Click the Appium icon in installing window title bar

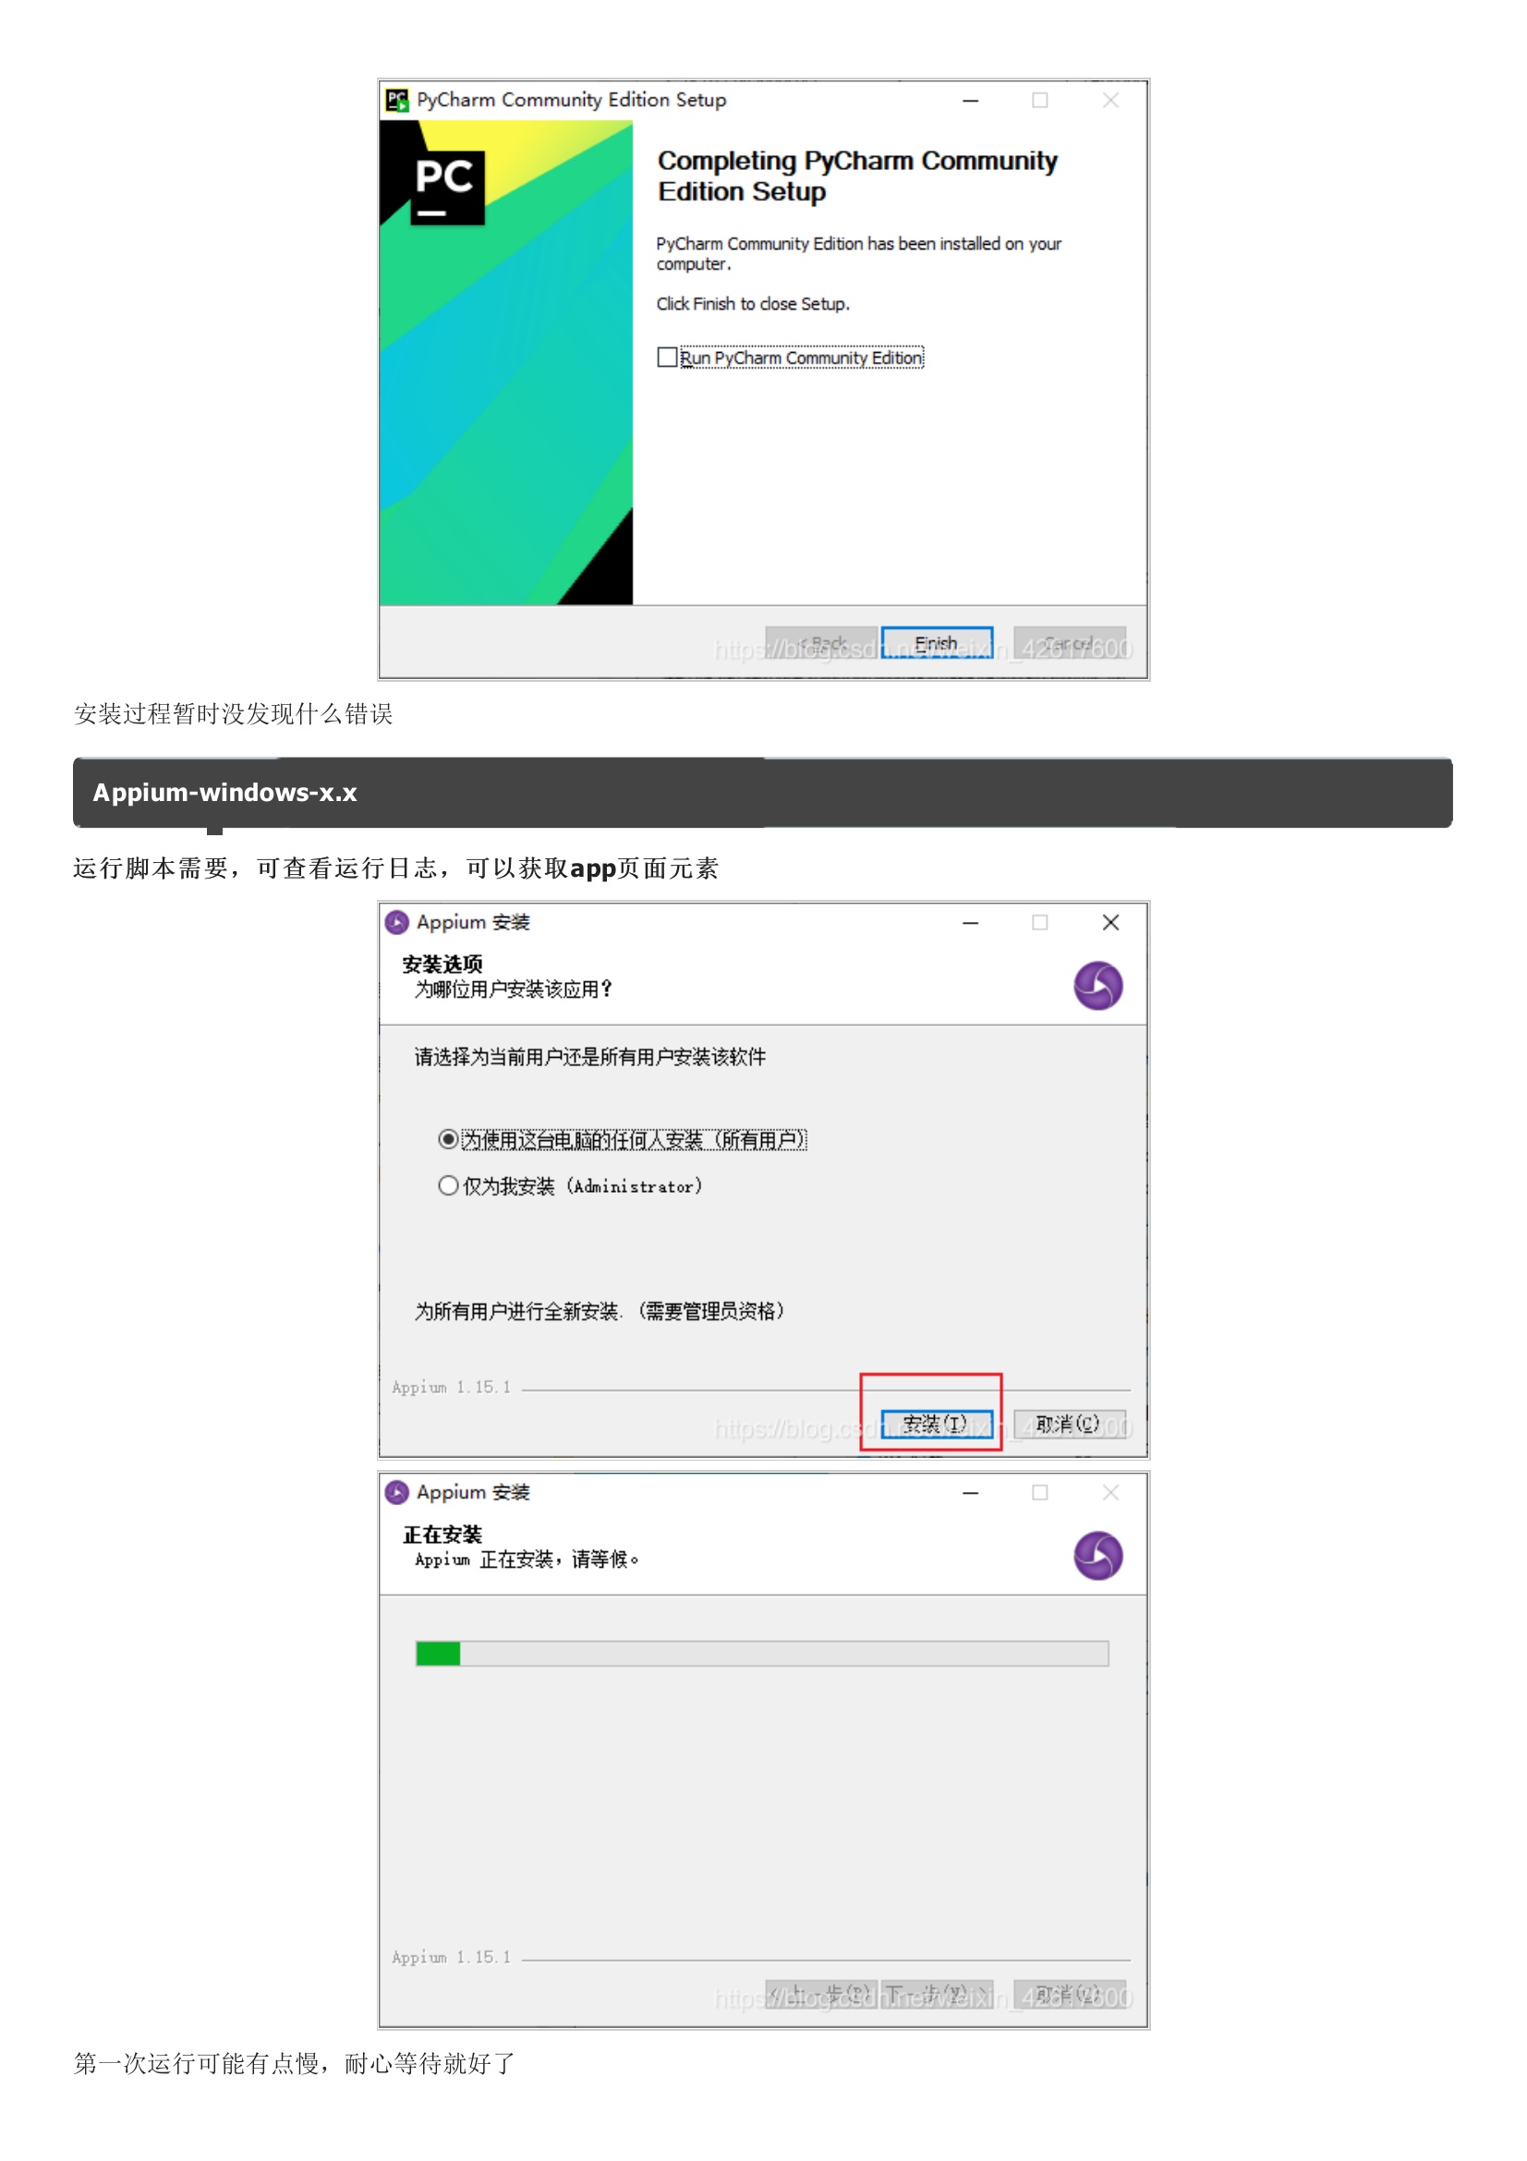coord(397,1492)
